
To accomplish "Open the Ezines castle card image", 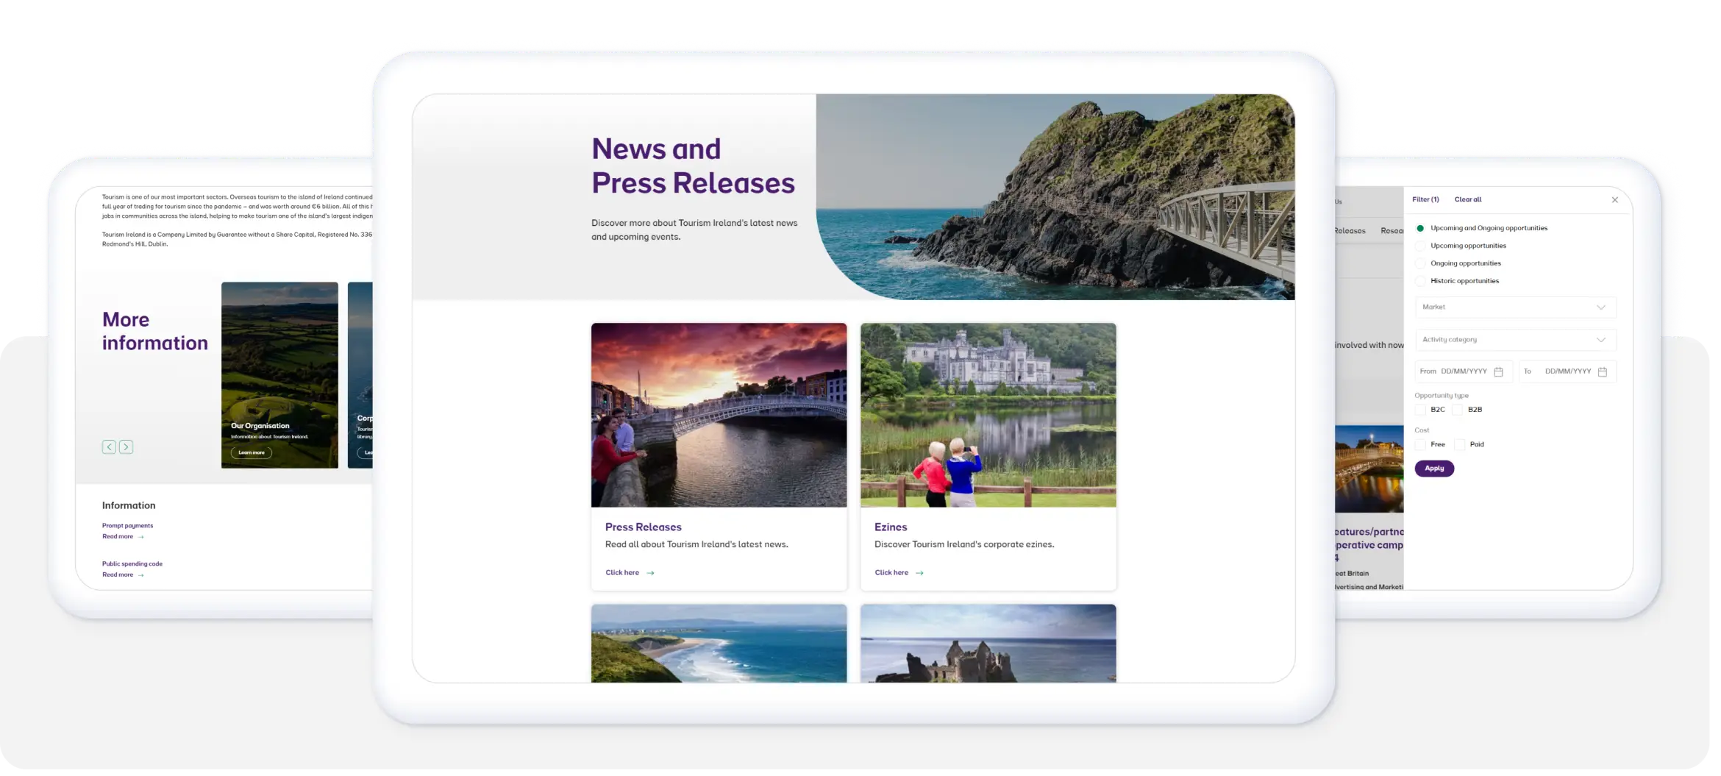I will [x=988, y=416].
